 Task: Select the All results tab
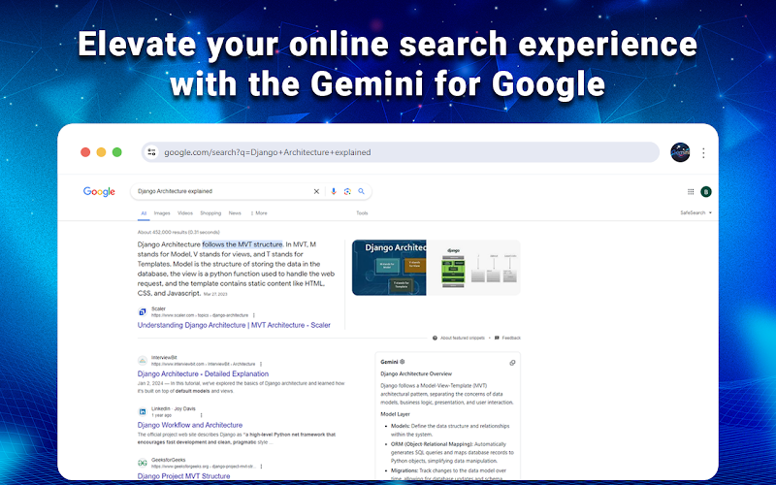pos(144,213)
